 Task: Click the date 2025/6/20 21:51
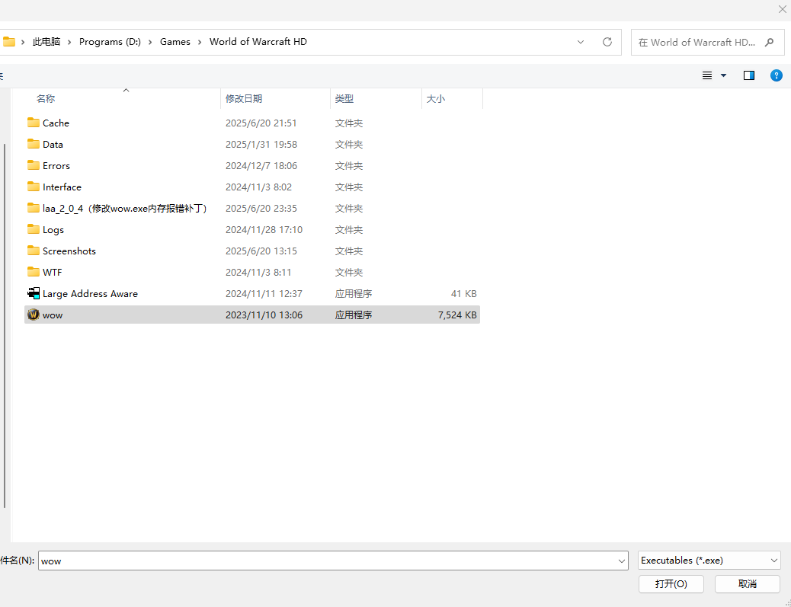coord(261,123)
